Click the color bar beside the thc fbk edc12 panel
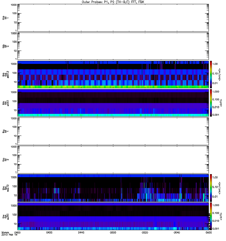This screenshot has width=226, height=241. pos(211,188)
